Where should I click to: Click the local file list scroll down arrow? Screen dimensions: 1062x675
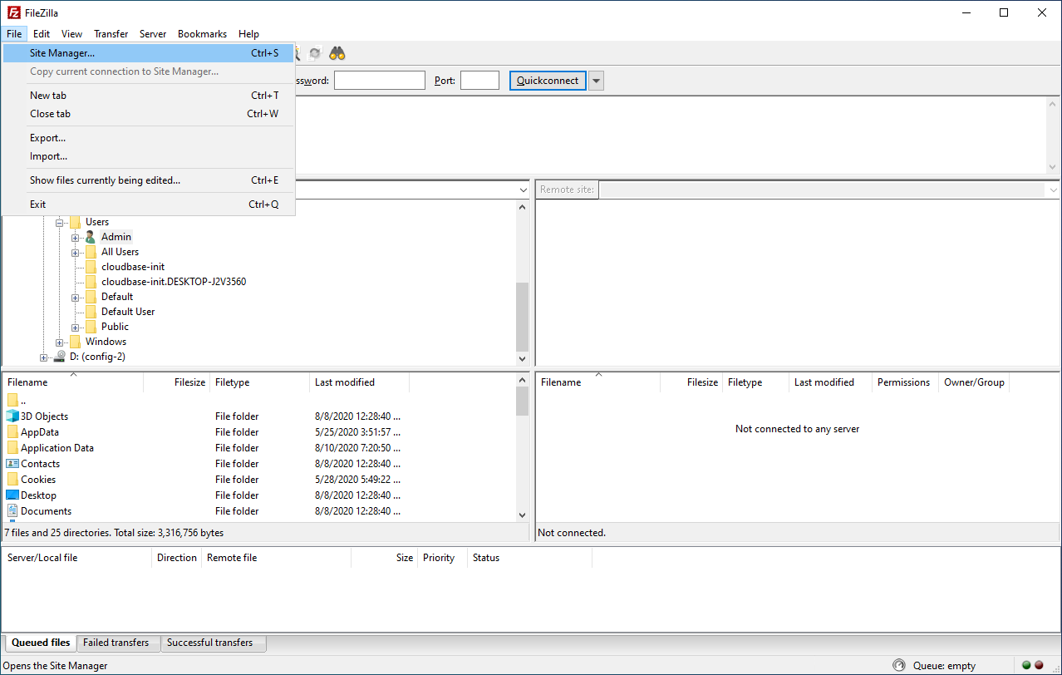[x=522, y=515]
